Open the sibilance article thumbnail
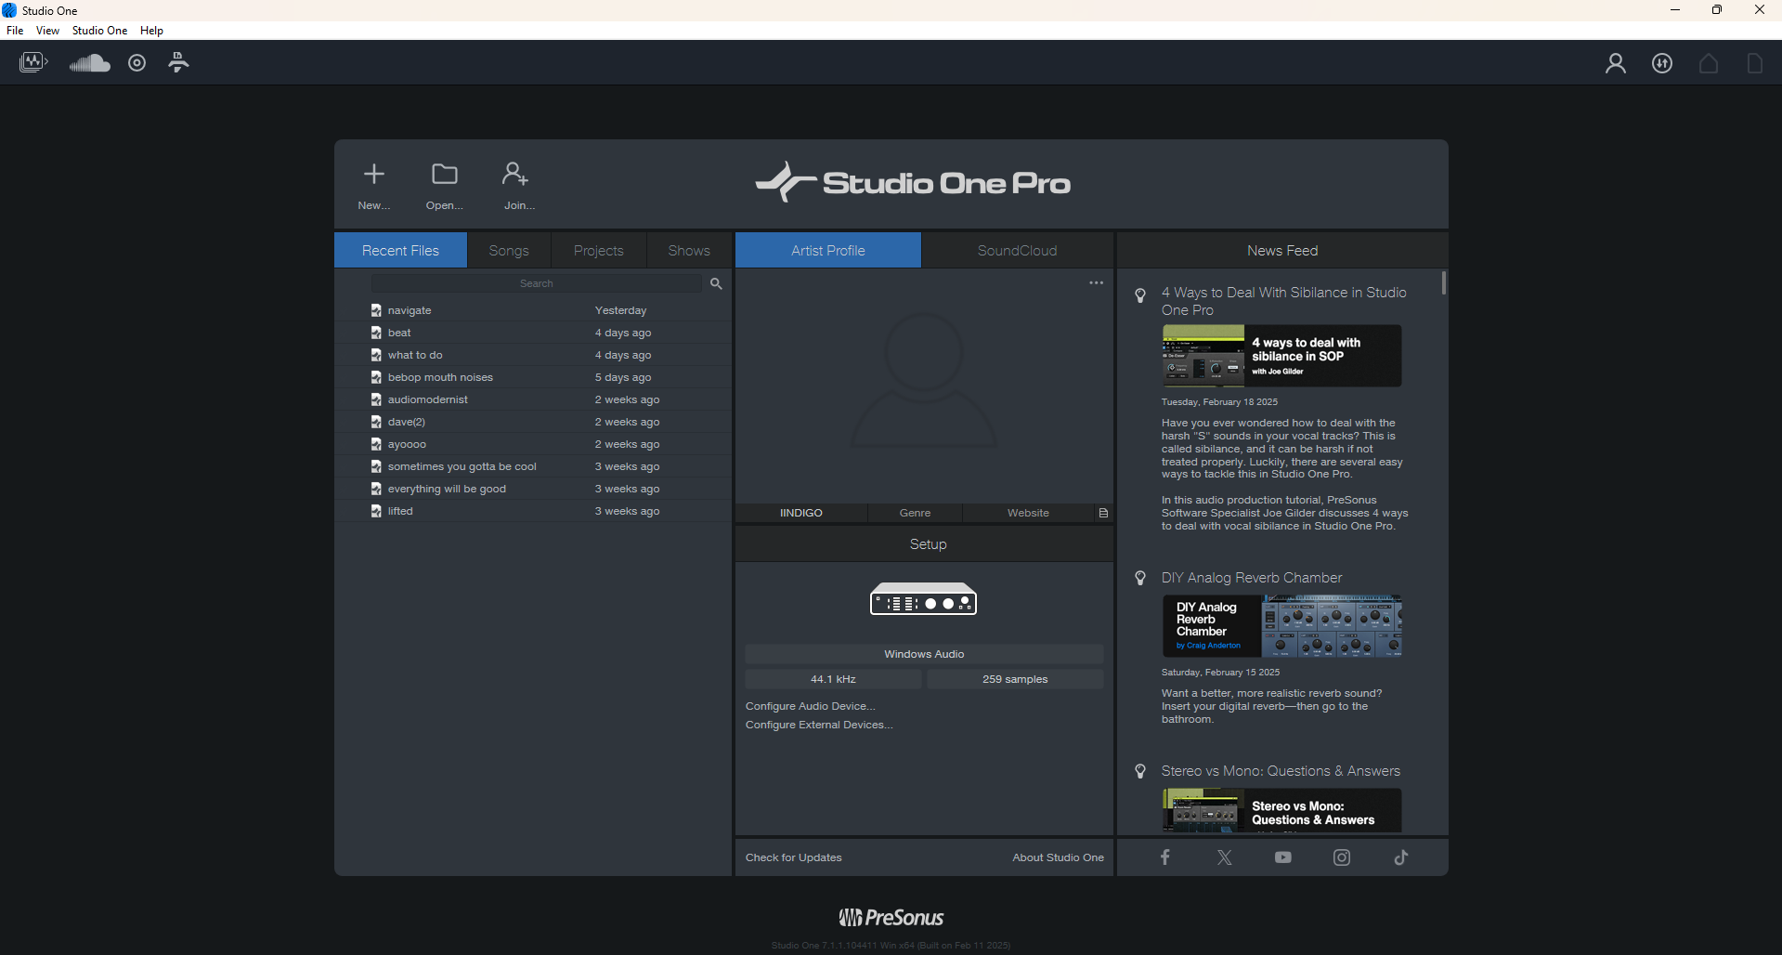 click(1281, 356)
